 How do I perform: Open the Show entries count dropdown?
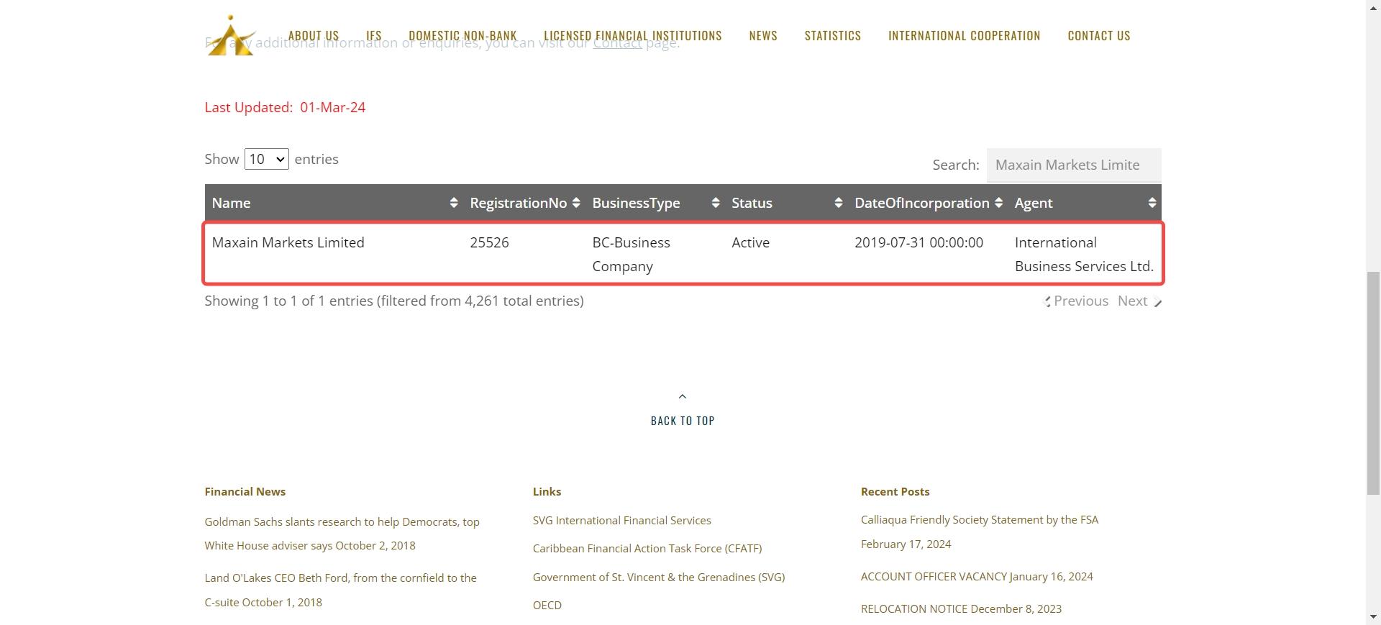[267, 159]
